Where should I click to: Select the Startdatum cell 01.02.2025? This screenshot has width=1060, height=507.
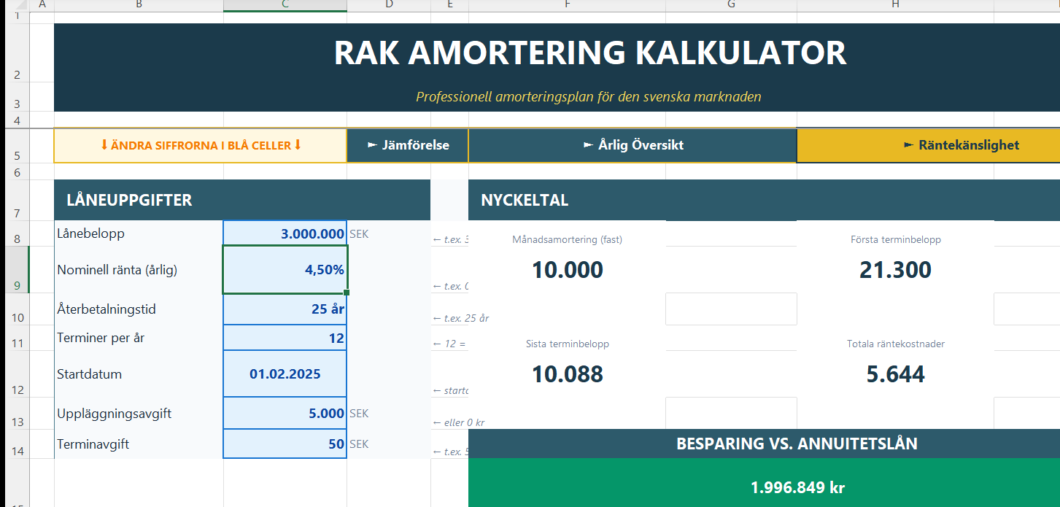click(285, 374)
